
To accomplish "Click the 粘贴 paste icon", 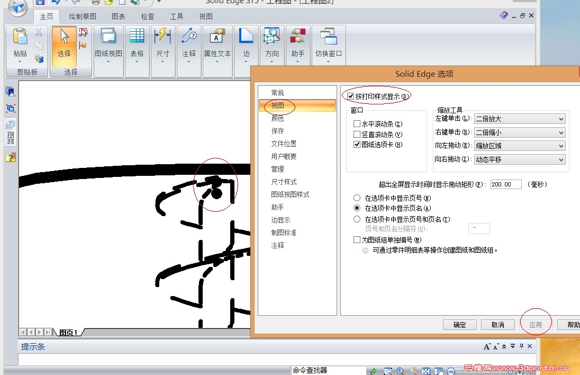I will pyautogui.click(x=20, y=37).
